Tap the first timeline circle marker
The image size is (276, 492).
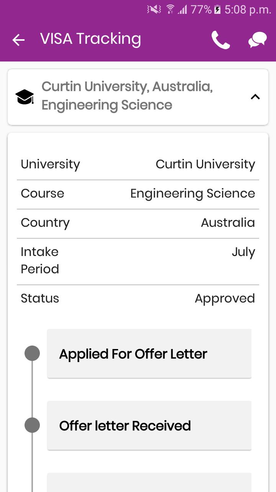[x=32, y=353]
